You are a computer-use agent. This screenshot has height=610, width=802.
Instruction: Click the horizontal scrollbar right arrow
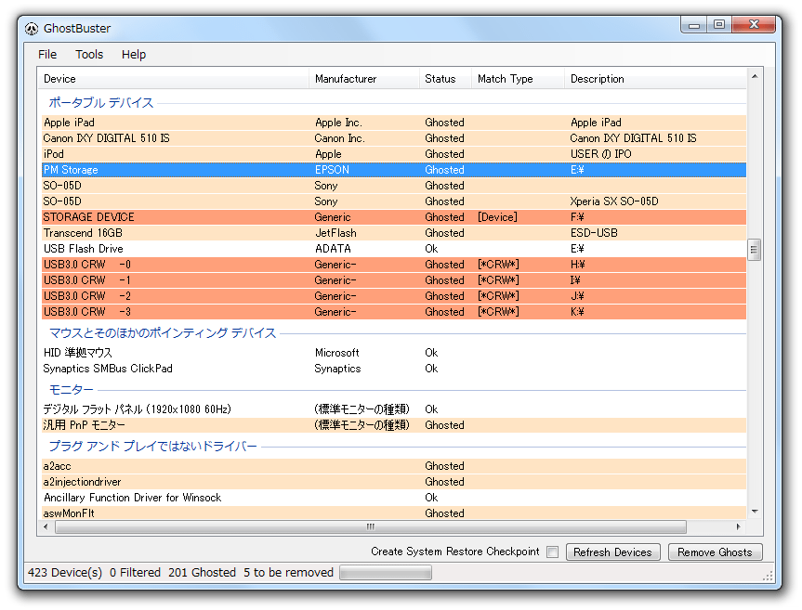739,526
